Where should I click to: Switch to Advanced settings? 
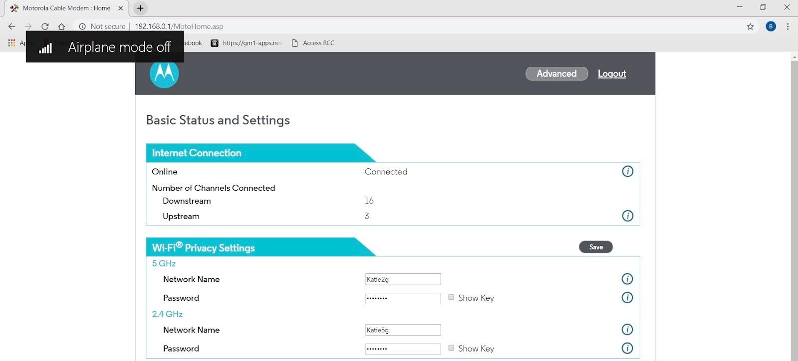[x=556, y=74]
